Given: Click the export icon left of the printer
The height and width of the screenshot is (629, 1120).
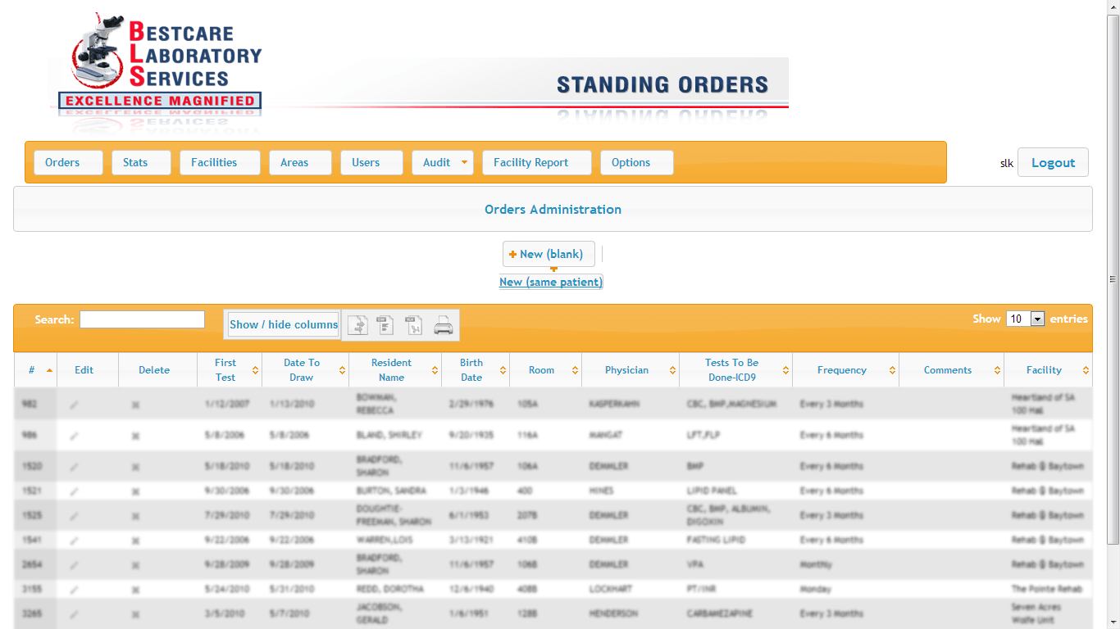Looking at the screenshot, I should (414, 325).
